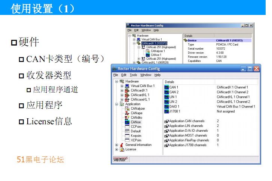Open the Help menu in back window

tap(156, 30)
